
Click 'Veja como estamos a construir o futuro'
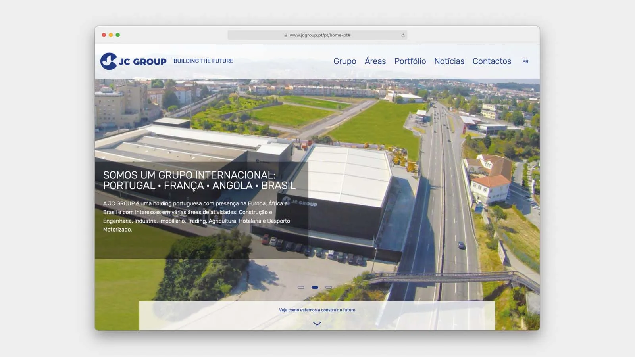(x=317, y=310)
